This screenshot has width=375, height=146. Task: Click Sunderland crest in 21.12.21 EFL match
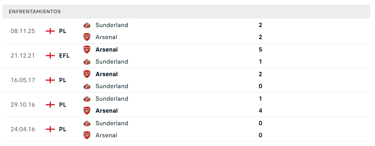pos(87,62)
